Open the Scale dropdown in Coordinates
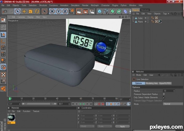Screen dimensions: 184x131 pyautogui.click(x=105, y=126)
